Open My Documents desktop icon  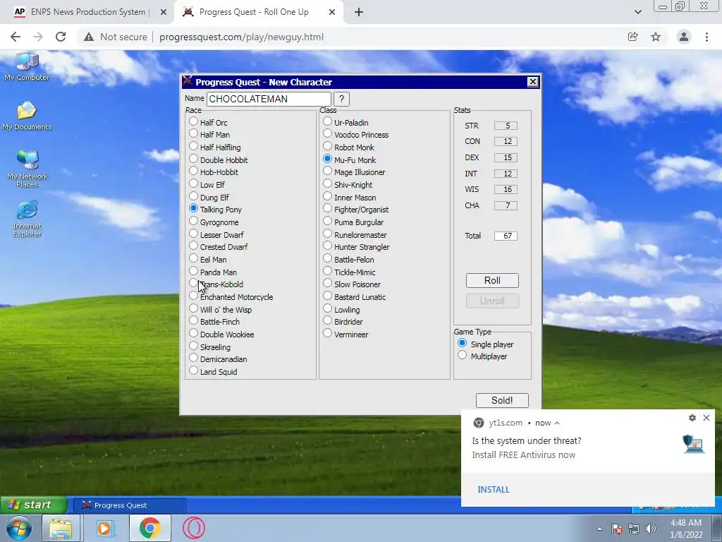[27, 116]
